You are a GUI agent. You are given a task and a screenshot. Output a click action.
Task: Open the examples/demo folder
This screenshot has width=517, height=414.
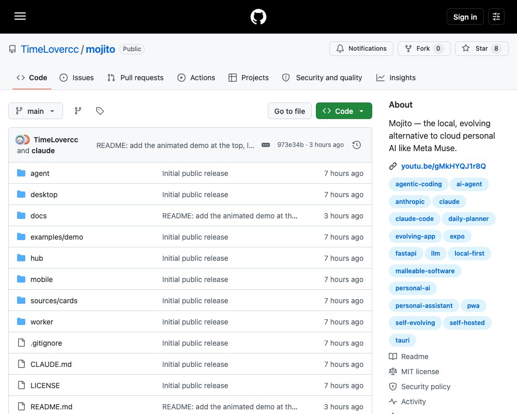coord(57,237)
